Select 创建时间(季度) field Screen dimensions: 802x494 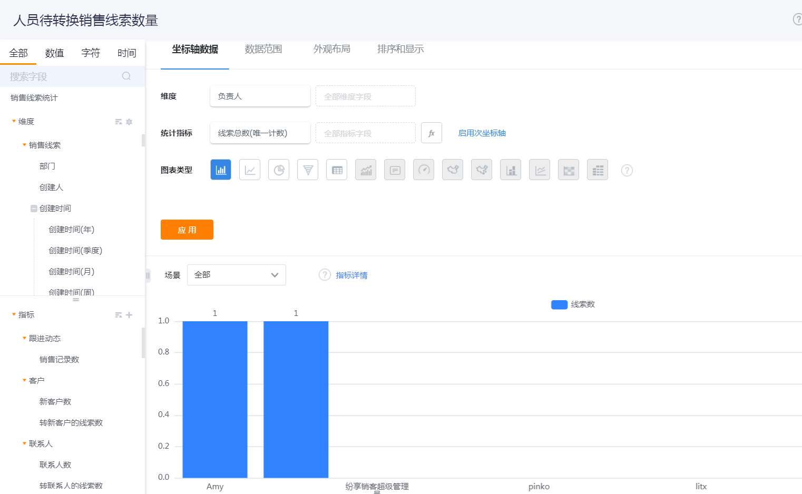click(75, 250)
